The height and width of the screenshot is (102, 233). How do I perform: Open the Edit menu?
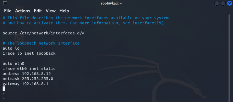[38, 11]
